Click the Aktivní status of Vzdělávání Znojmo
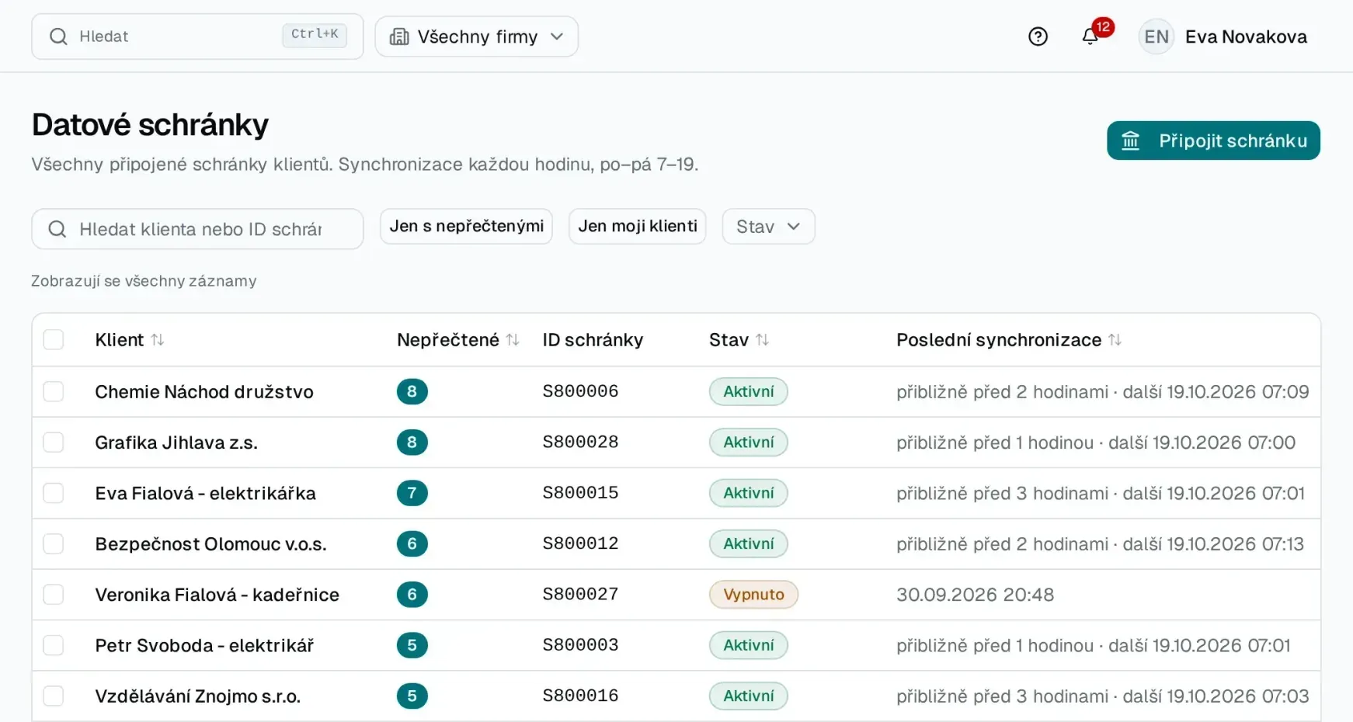 click(748, 696)
